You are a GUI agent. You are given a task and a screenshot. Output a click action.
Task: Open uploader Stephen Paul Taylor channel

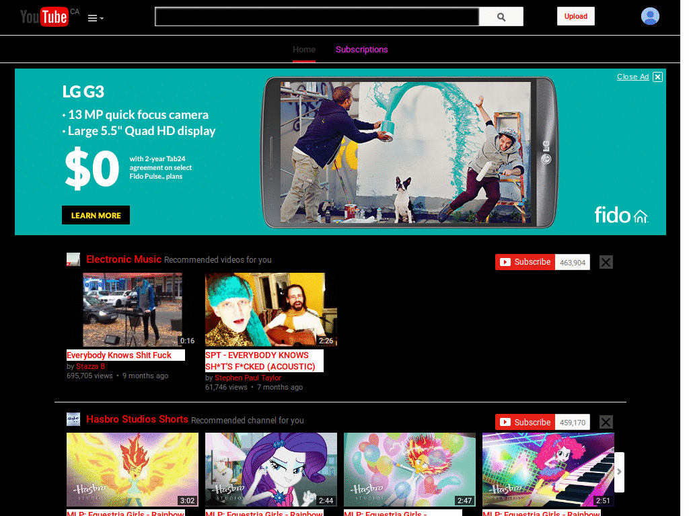(248, 378)
